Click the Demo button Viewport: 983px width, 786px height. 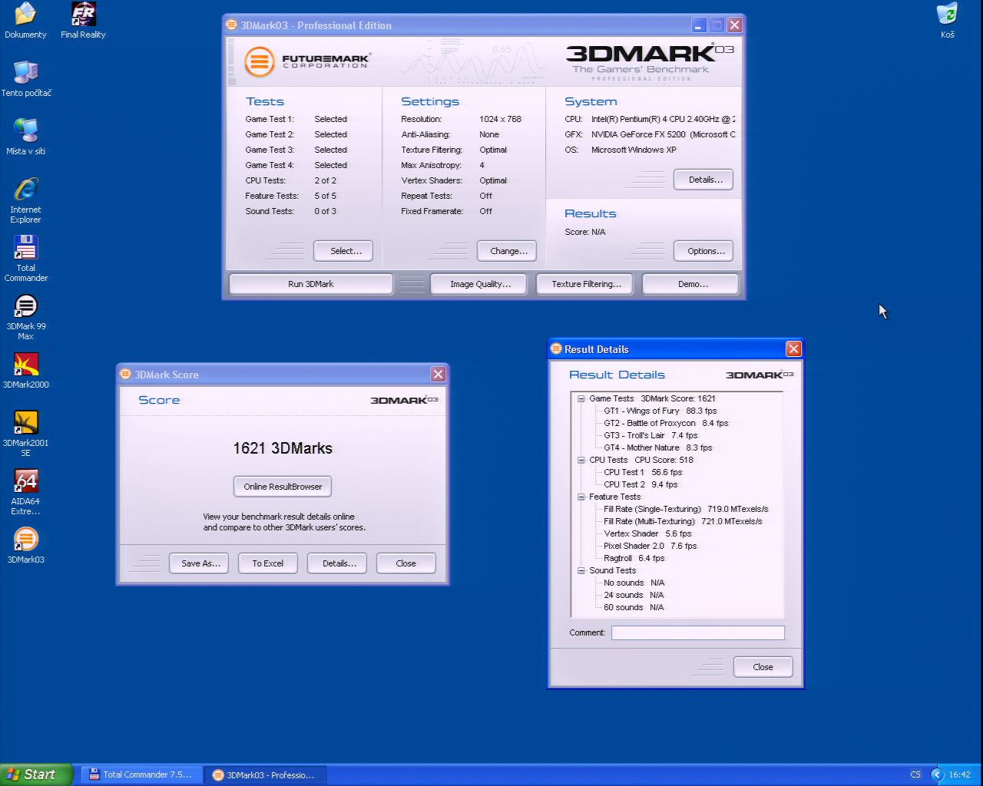click(x=692, y=284)
